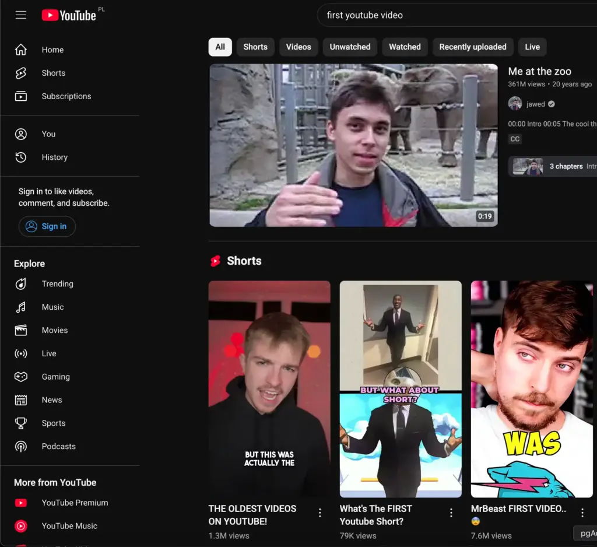Click the 20 years ago text
Screen dimensions: 597x547
click(572, 84)
